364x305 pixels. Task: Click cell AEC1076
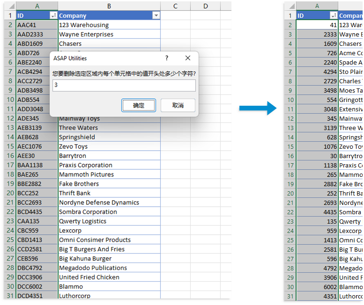tap(37, 146)
